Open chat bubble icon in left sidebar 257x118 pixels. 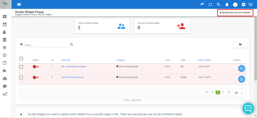point(5,86)
